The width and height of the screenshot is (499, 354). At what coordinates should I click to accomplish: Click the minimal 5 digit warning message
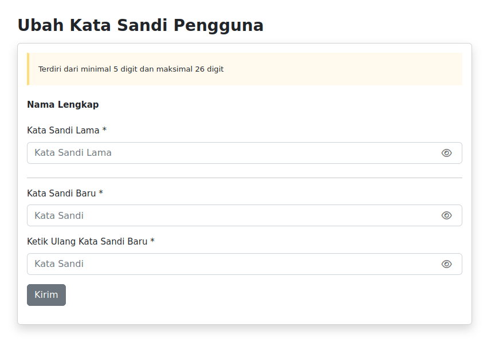(x=131, y=69)
